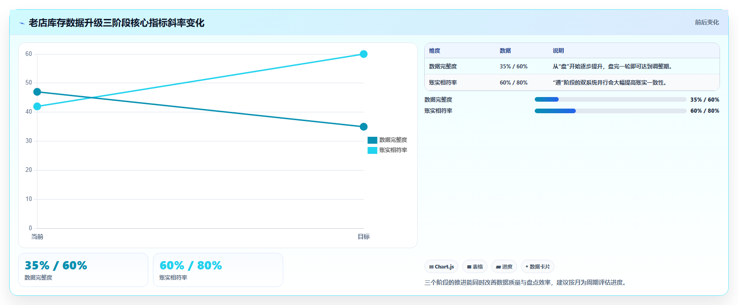Toggle 账实相符率 legend label in chart
Screen dimensions: 738x305
393,150
